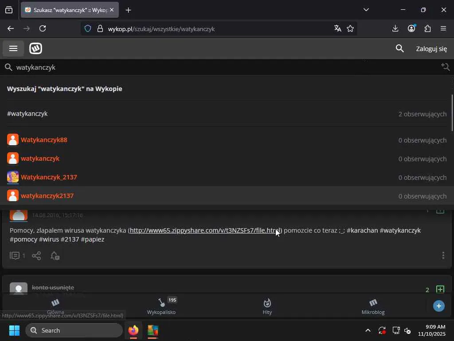
Task: Go to Główna tab
Action: (55, 306)
